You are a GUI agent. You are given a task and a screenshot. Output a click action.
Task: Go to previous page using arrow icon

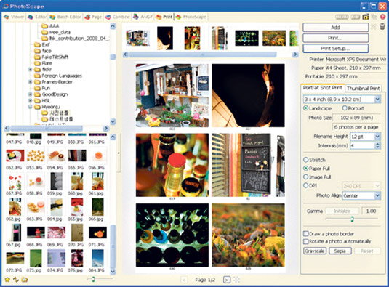pos(184,280)
